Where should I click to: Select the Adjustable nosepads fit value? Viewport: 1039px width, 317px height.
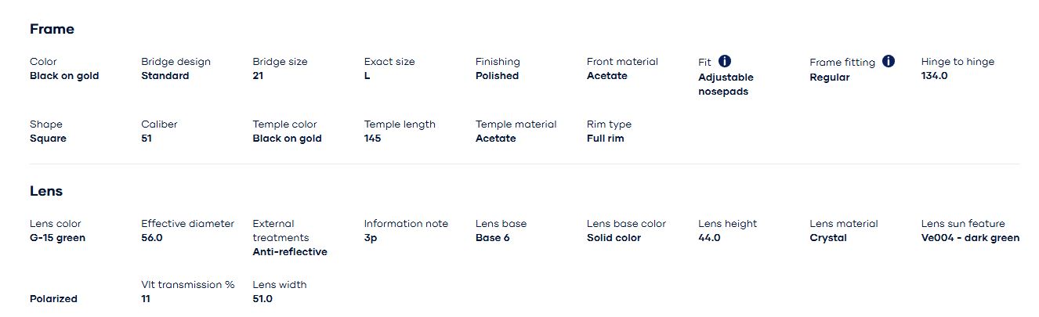[x=726, y=85]
